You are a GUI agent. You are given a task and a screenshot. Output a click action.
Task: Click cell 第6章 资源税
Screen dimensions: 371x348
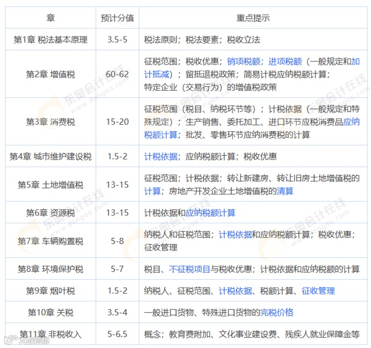click(51, 212)
